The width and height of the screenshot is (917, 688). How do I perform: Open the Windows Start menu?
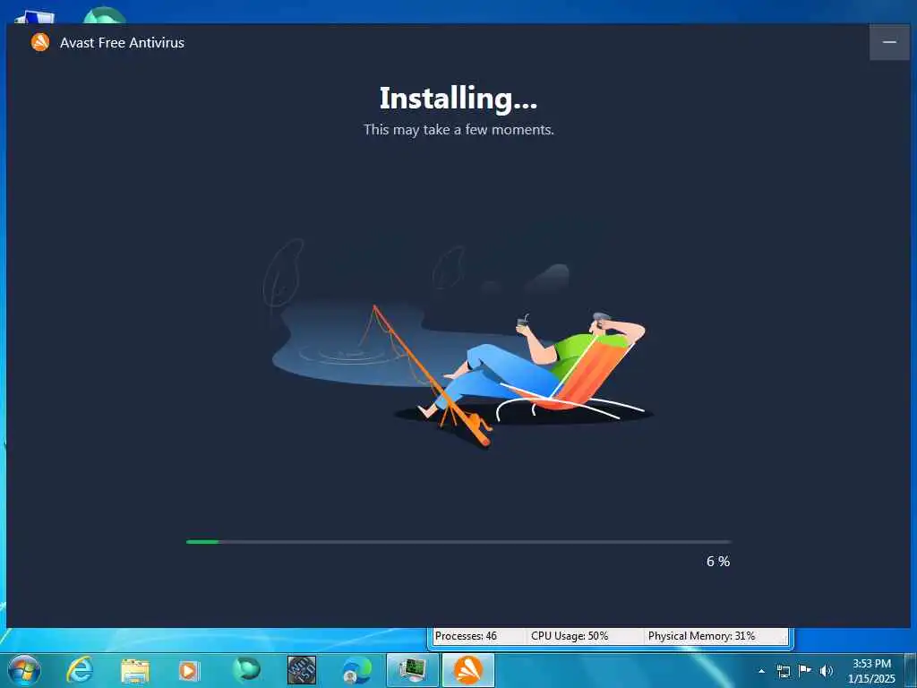(23, 670)
